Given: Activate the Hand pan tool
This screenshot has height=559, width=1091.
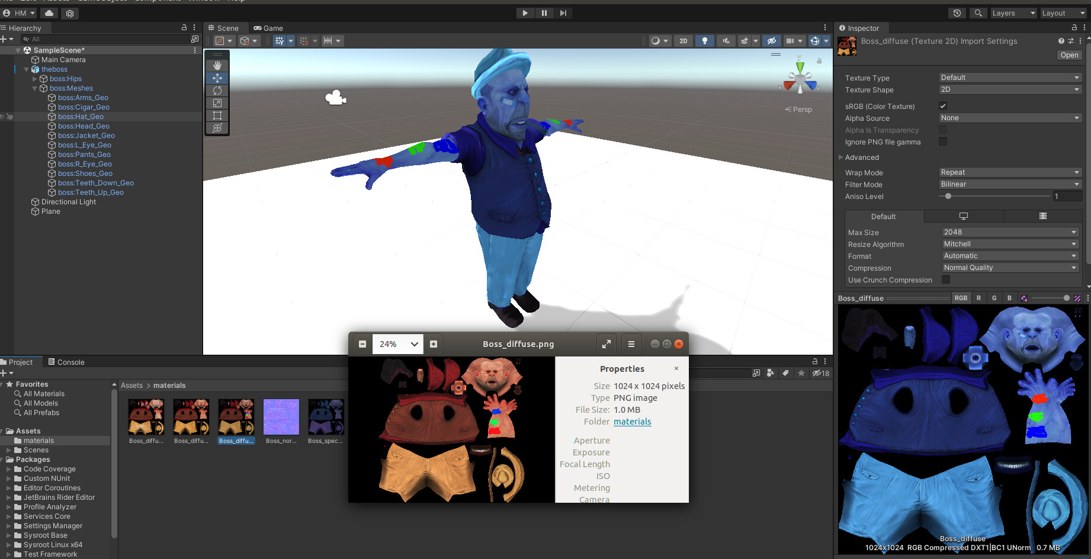Looking at the screenshot, I should point(217,65).
